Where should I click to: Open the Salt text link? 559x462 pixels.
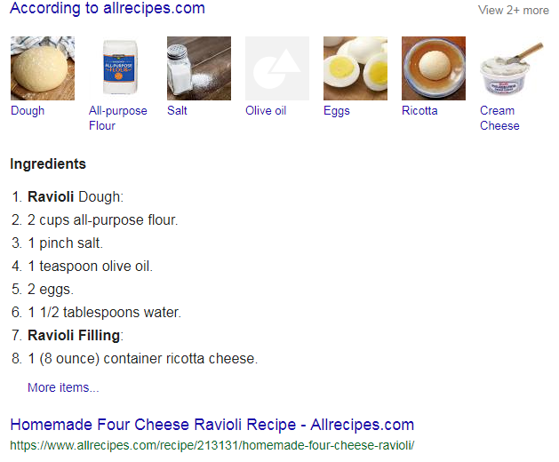177,110
